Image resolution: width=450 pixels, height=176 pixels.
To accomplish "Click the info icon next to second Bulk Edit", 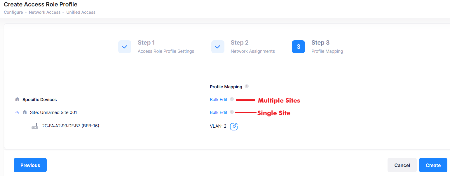I will (232, 112).
